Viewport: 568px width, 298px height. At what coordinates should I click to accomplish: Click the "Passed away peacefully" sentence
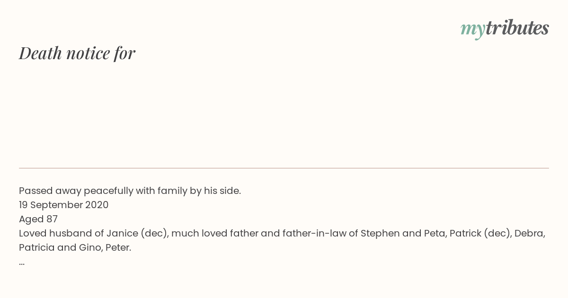click(130, 191)
